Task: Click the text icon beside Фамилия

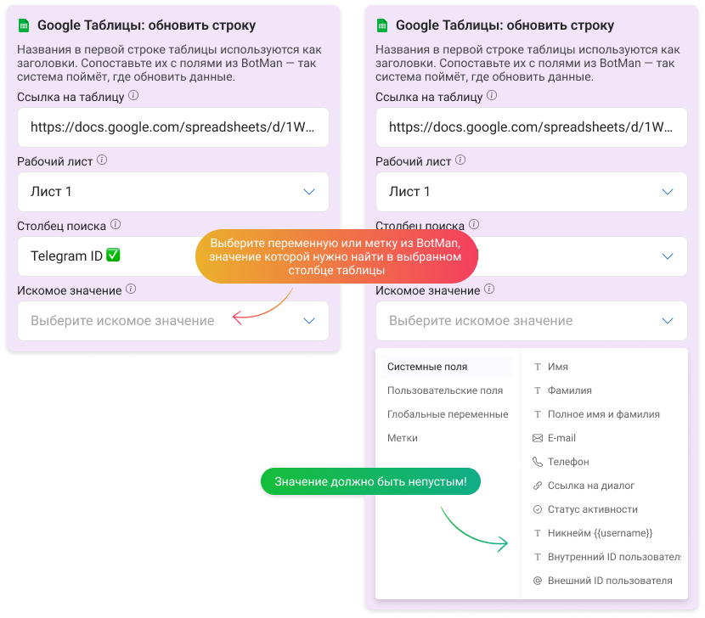Action: pyautogui.click(x=538, y=390)
